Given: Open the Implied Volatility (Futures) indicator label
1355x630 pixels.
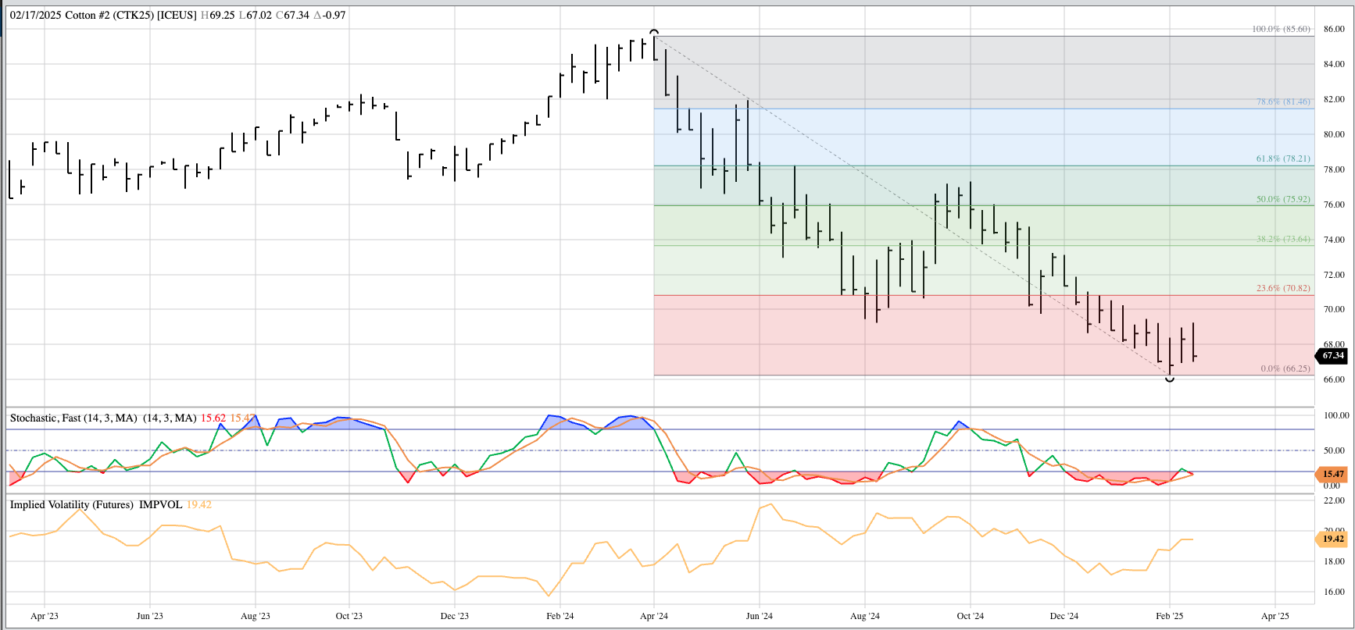Looking at the screenshot, I should 71,505.
